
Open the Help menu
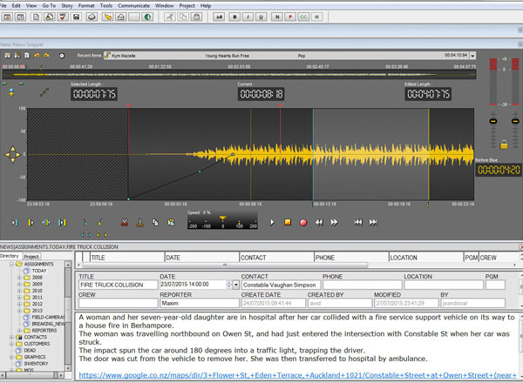(x=206, y=6)
